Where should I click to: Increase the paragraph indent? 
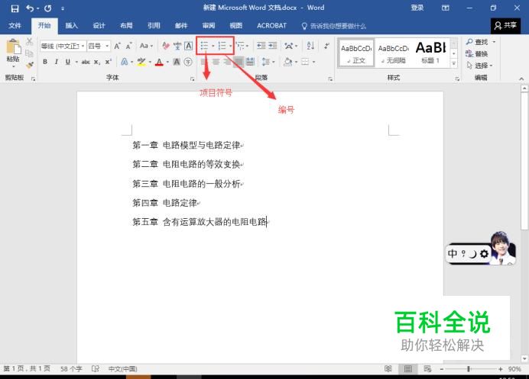(x=273, y=46)
